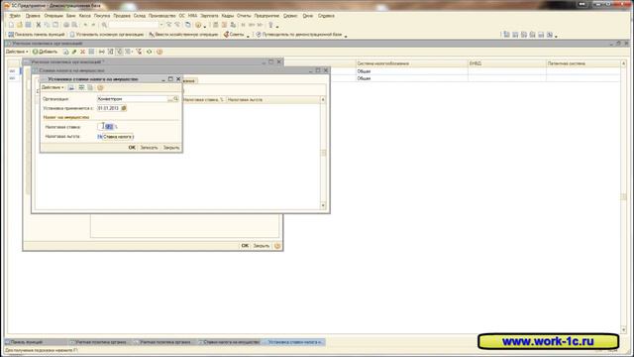Open the Производство menu
The width and height of the screenshot is (634, 357).
click(x=161, y=16)
